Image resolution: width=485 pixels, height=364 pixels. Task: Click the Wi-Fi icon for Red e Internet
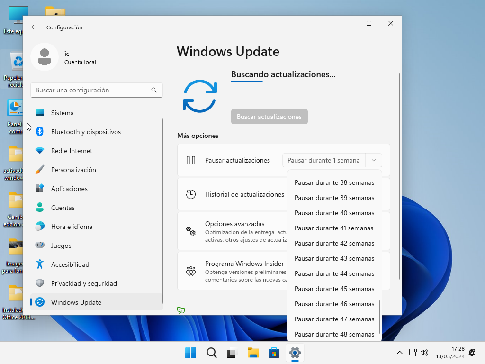pos(40,151)
